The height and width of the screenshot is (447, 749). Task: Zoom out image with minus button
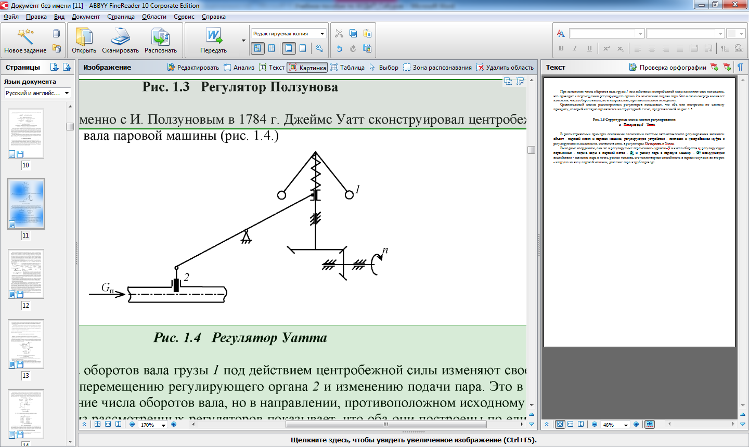(132, 425)
